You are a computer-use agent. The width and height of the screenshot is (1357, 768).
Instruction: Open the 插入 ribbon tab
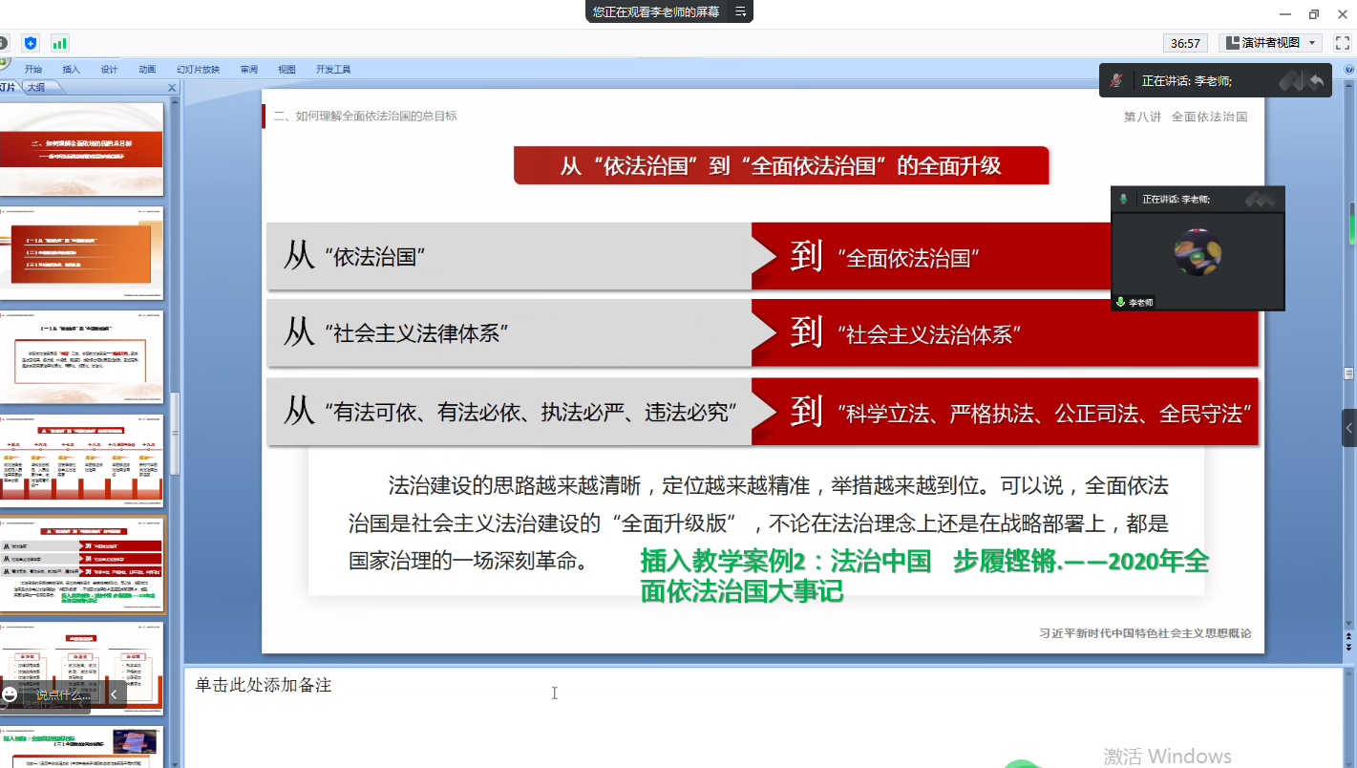pos(72,70)
